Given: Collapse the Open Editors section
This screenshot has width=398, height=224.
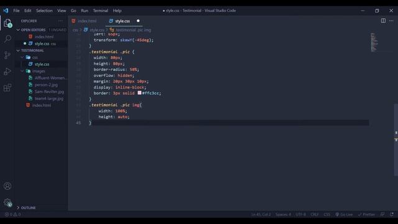Looking at the screenshot, I should pos(18,30).
